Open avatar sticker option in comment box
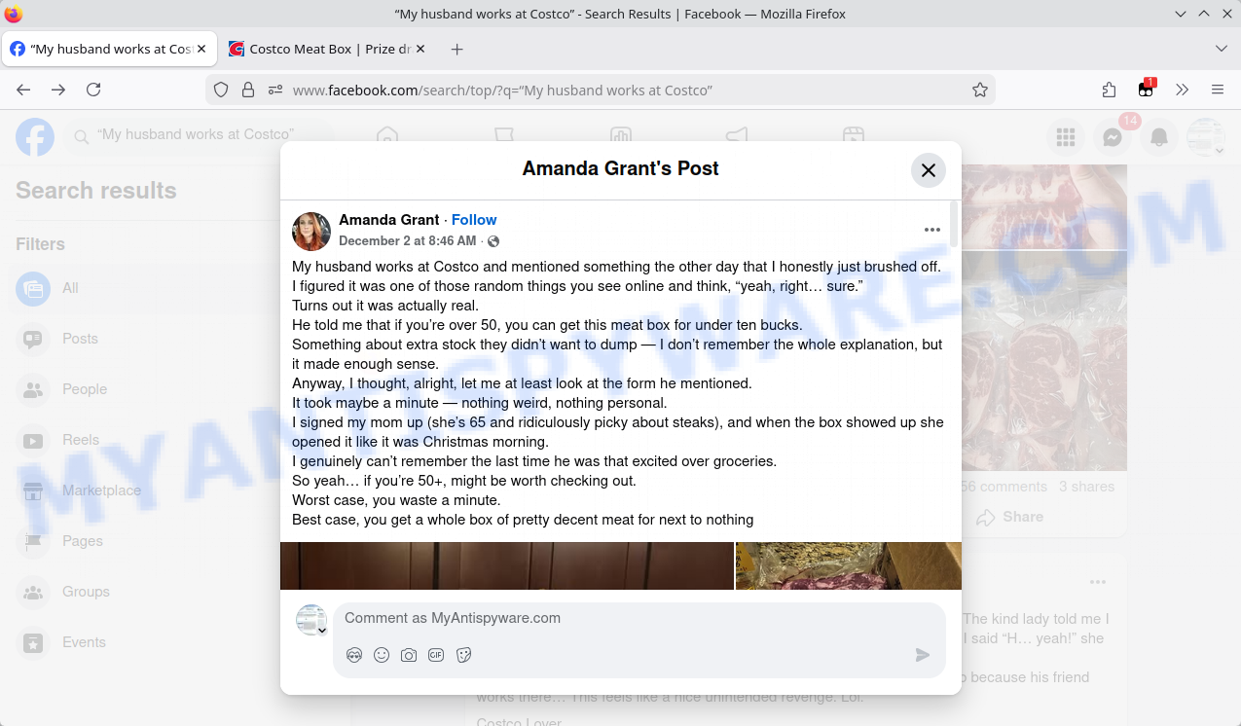 (354, 655)
